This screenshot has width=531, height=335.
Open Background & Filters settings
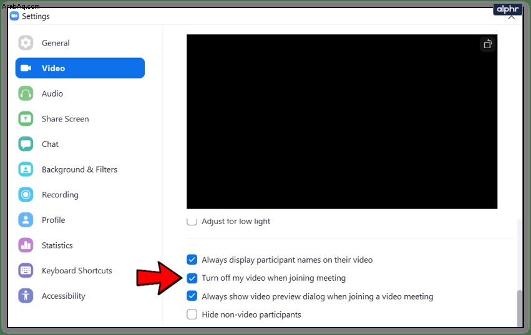point(80,169)
